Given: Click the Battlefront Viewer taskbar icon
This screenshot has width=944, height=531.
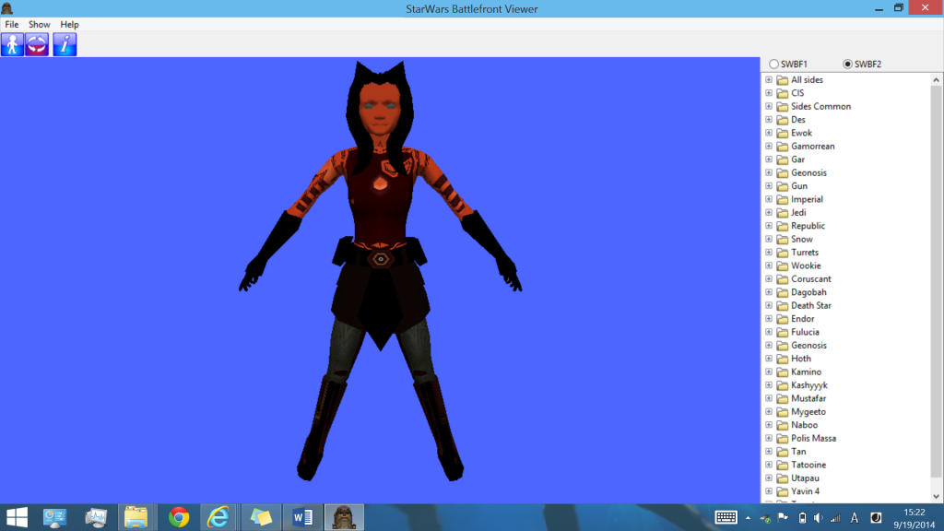Looking at the screenshot, I should coord(344,517).
